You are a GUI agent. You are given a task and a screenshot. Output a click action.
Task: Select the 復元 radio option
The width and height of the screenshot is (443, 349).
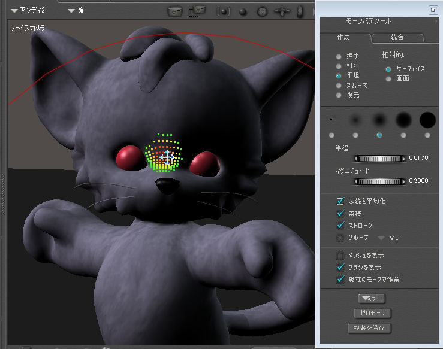tap(339, 95)
